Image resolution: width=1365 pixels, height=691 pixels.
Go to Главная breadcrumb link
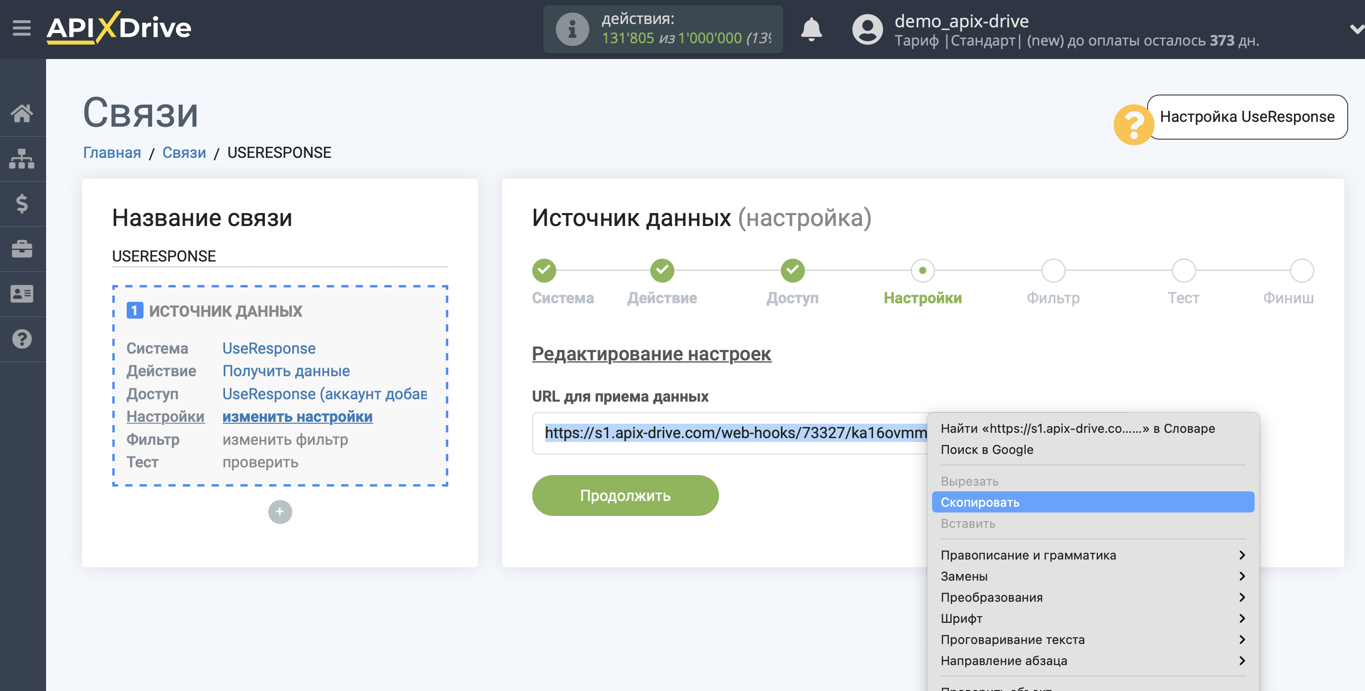(112, 153)
